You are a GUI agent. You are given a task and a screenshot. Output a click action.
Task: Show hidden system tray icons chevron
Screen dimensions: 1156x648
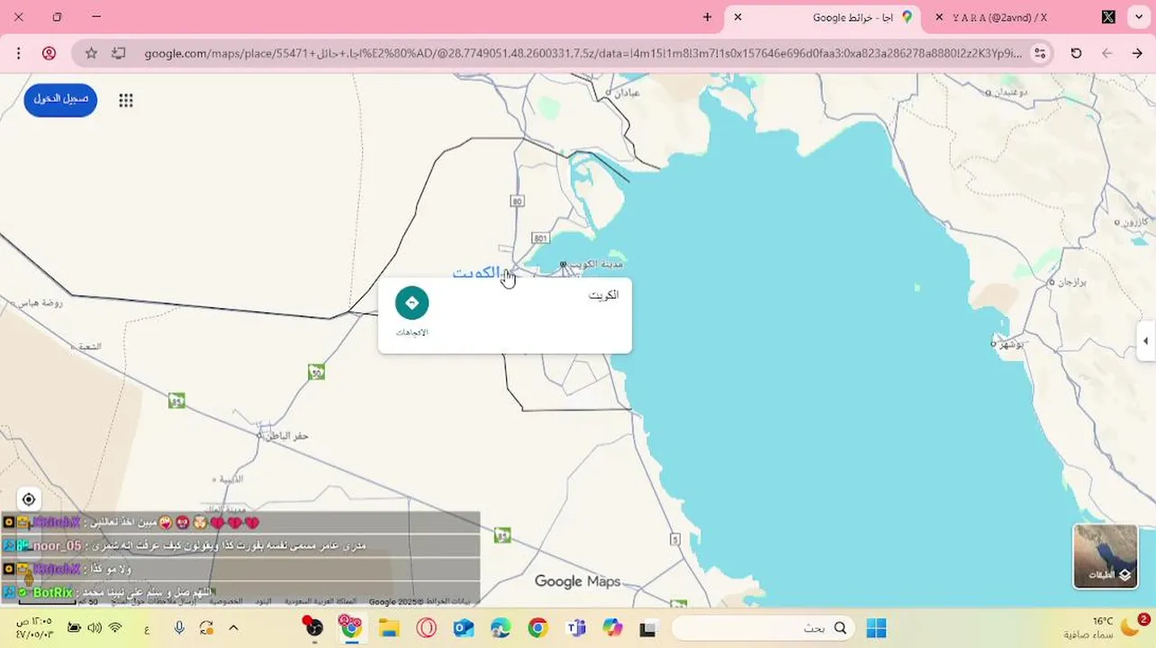click(233, 627)
